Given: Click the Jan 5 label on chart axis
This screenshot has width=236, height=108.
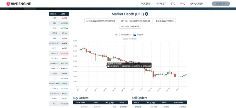Looking at the screenshot, I should pyautogui.click(x=78, y=89).
